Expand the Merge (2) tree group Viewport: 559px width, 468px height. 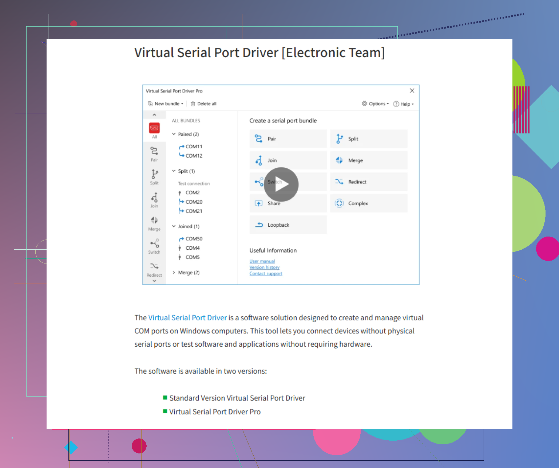click(x=174, y=273)
